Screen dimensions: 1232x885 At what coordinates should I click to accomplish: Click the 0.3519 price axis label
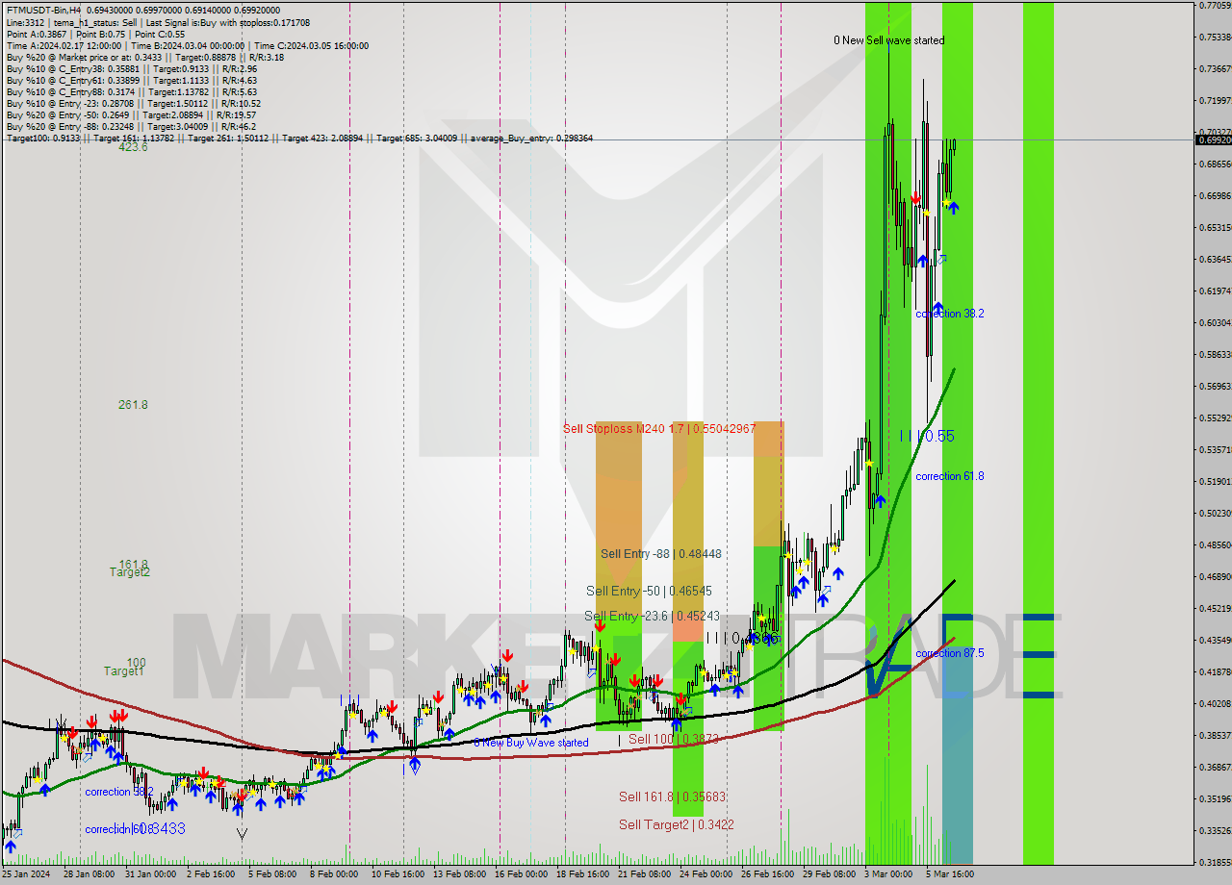pos(1215,798)
